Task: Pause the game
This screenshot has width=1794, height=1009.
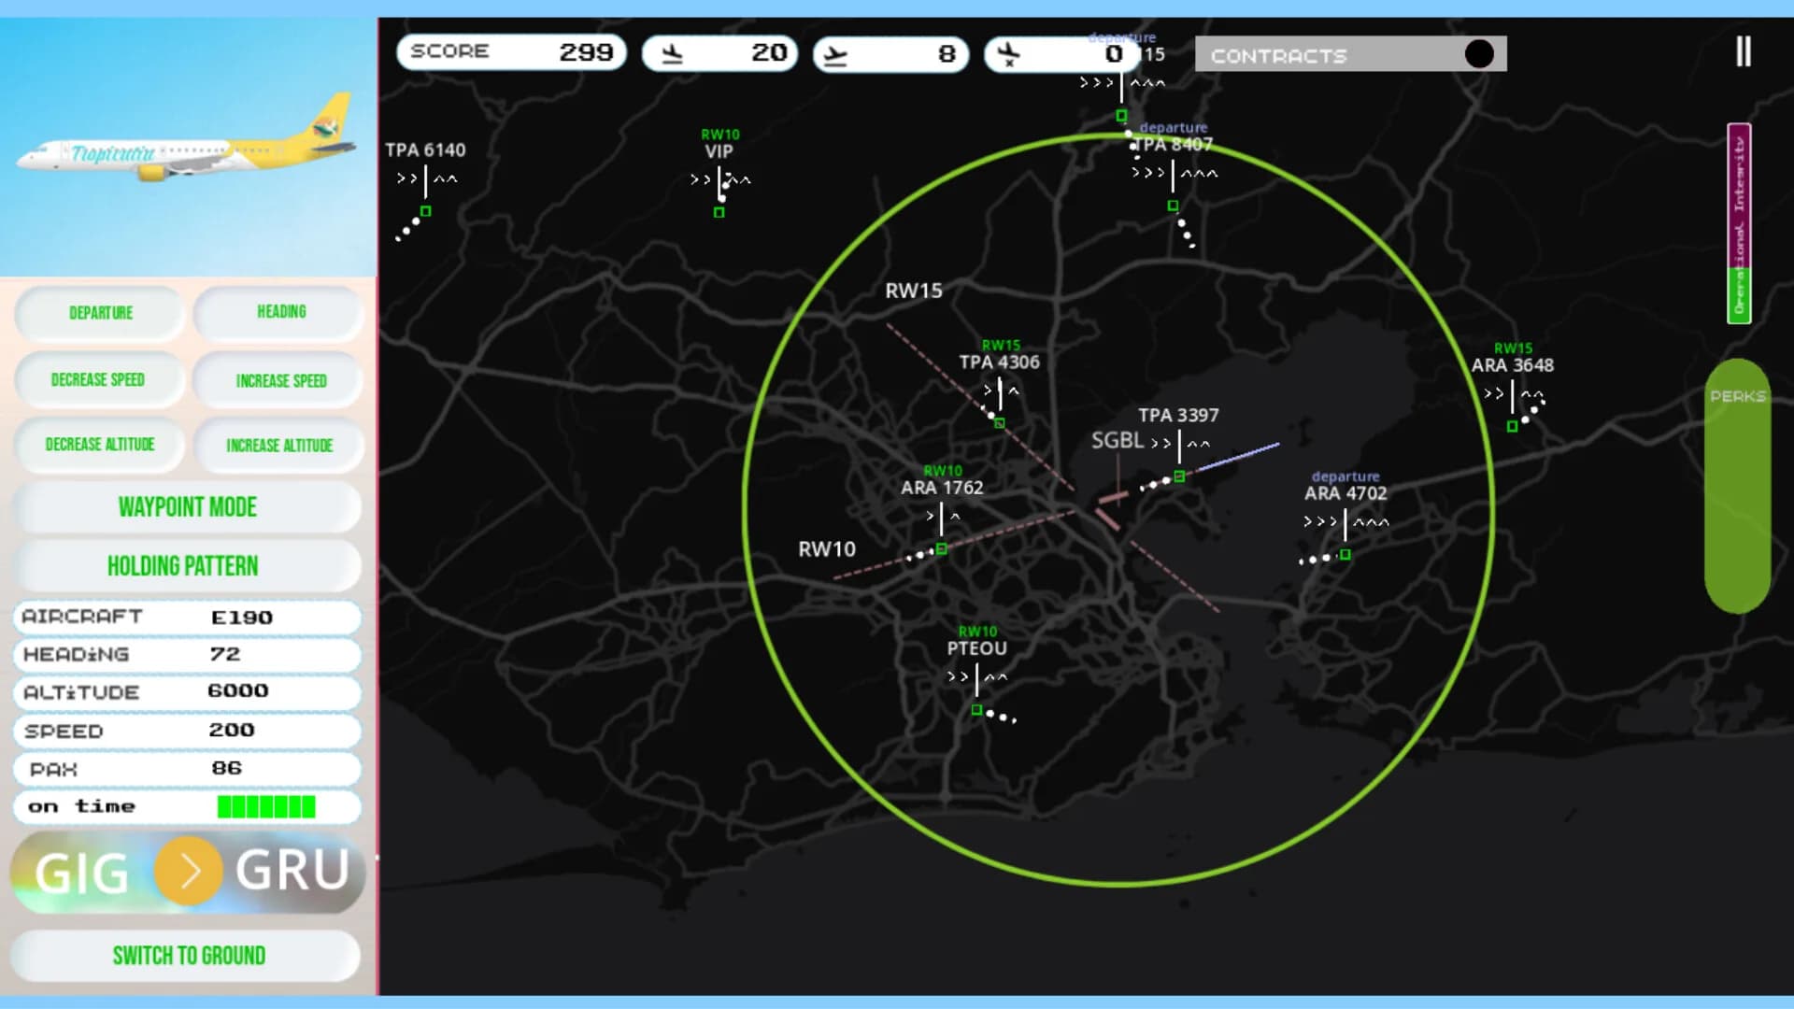Action: click(1743, 51)
